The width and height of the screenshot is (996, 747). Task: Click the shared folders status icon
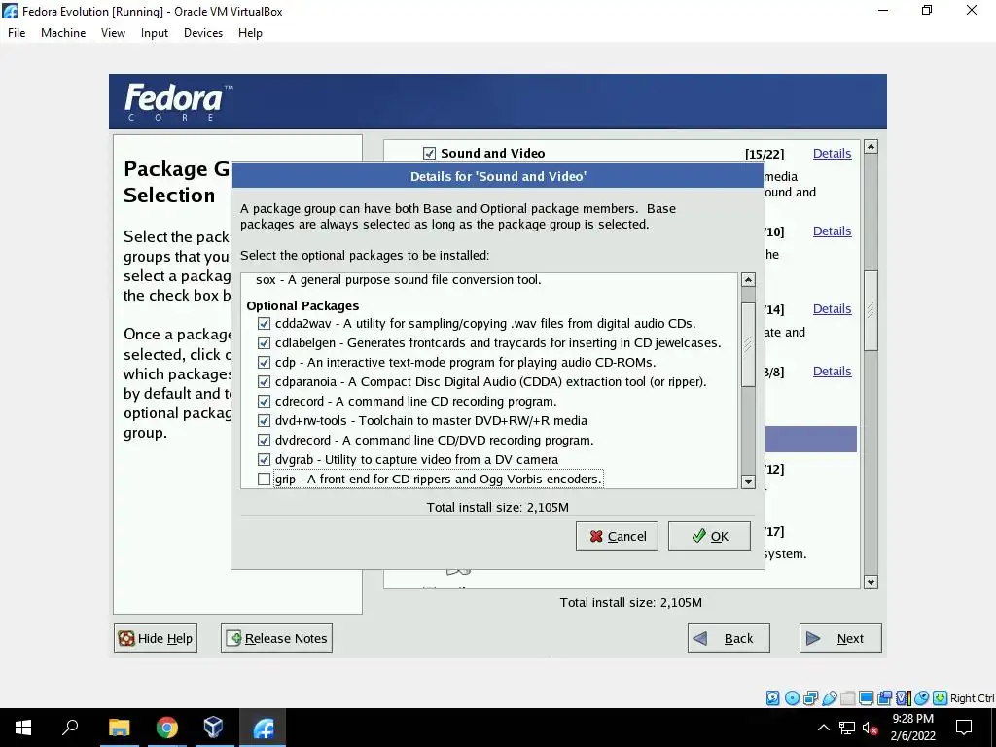[847, 698]
